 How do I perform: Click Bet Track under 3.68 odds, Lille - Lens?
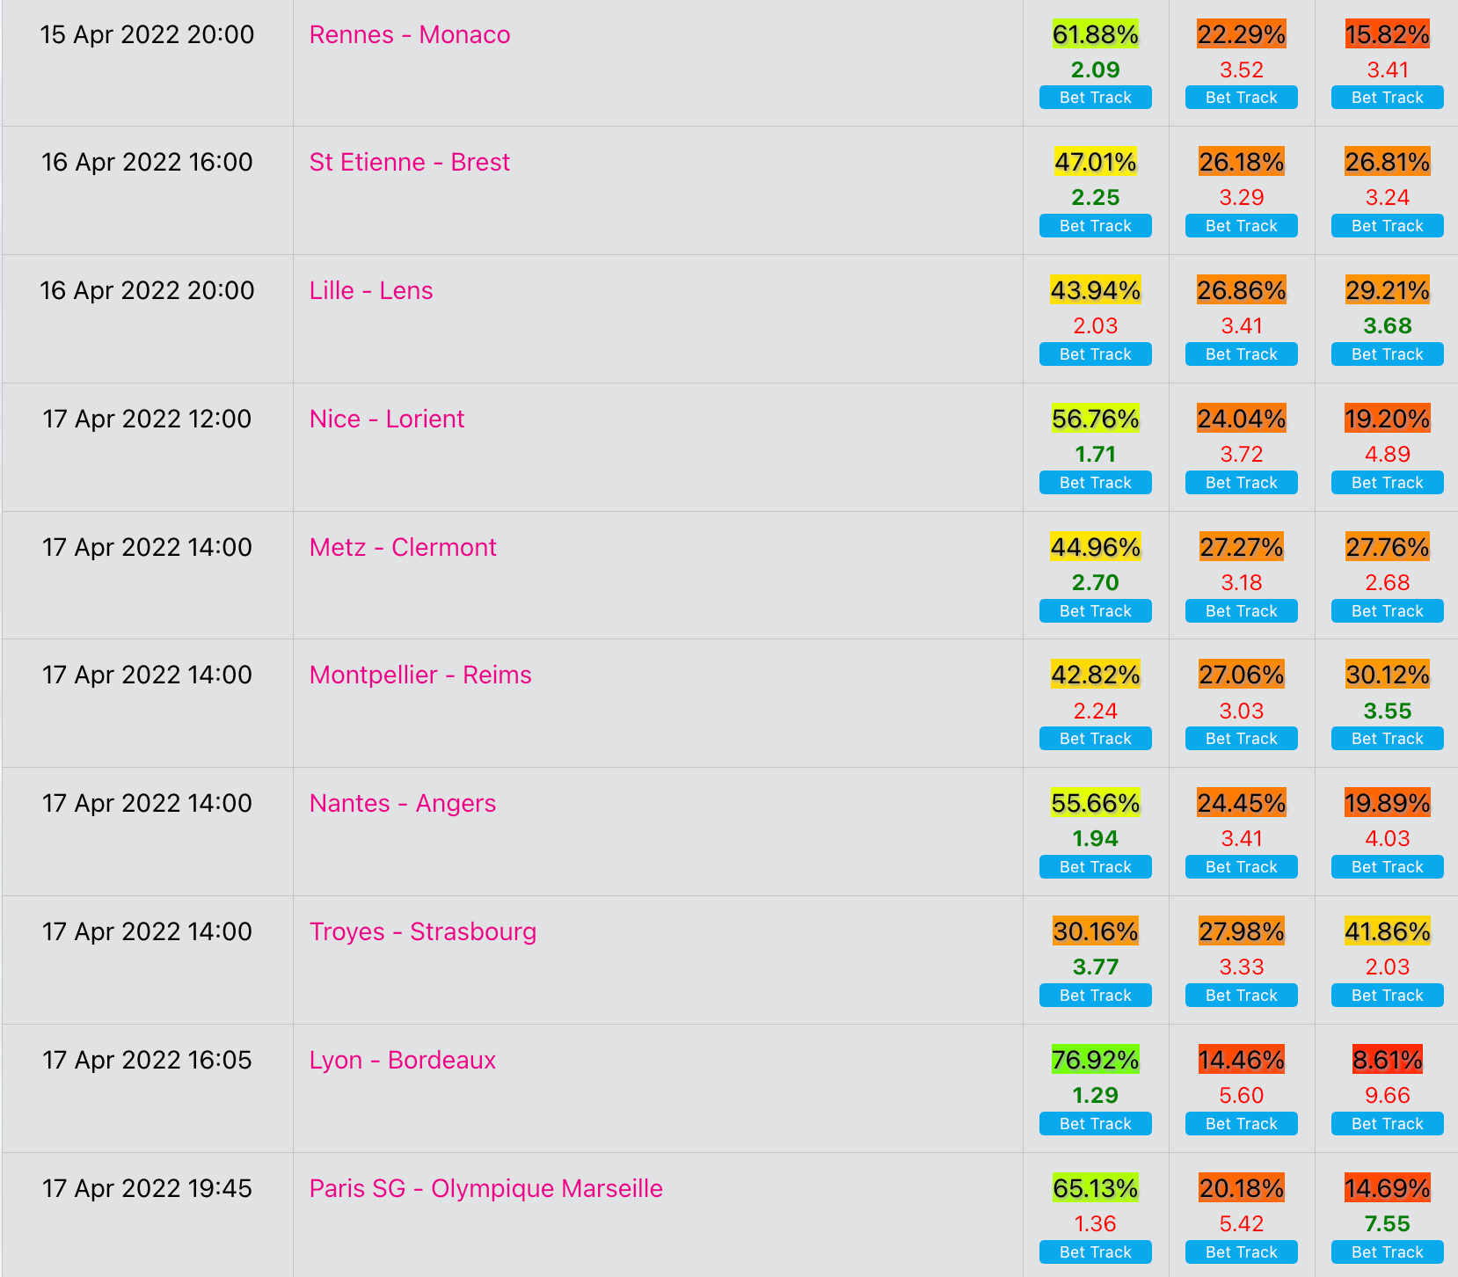click(x=1388, y=354)
